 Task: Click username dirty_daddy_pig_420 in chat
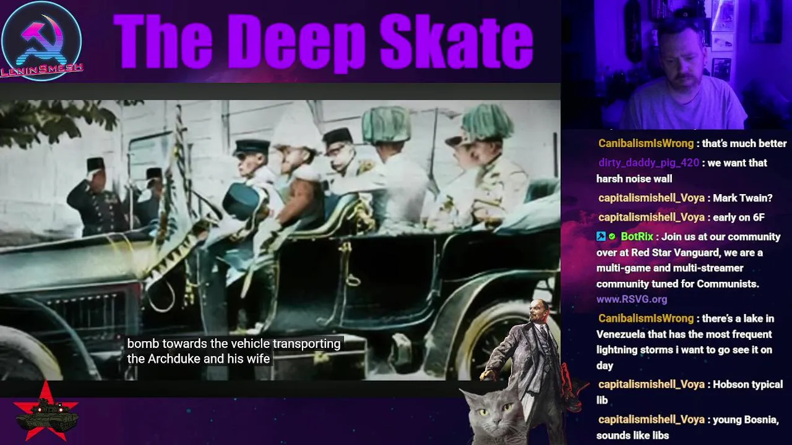click(x=648, y=163)
